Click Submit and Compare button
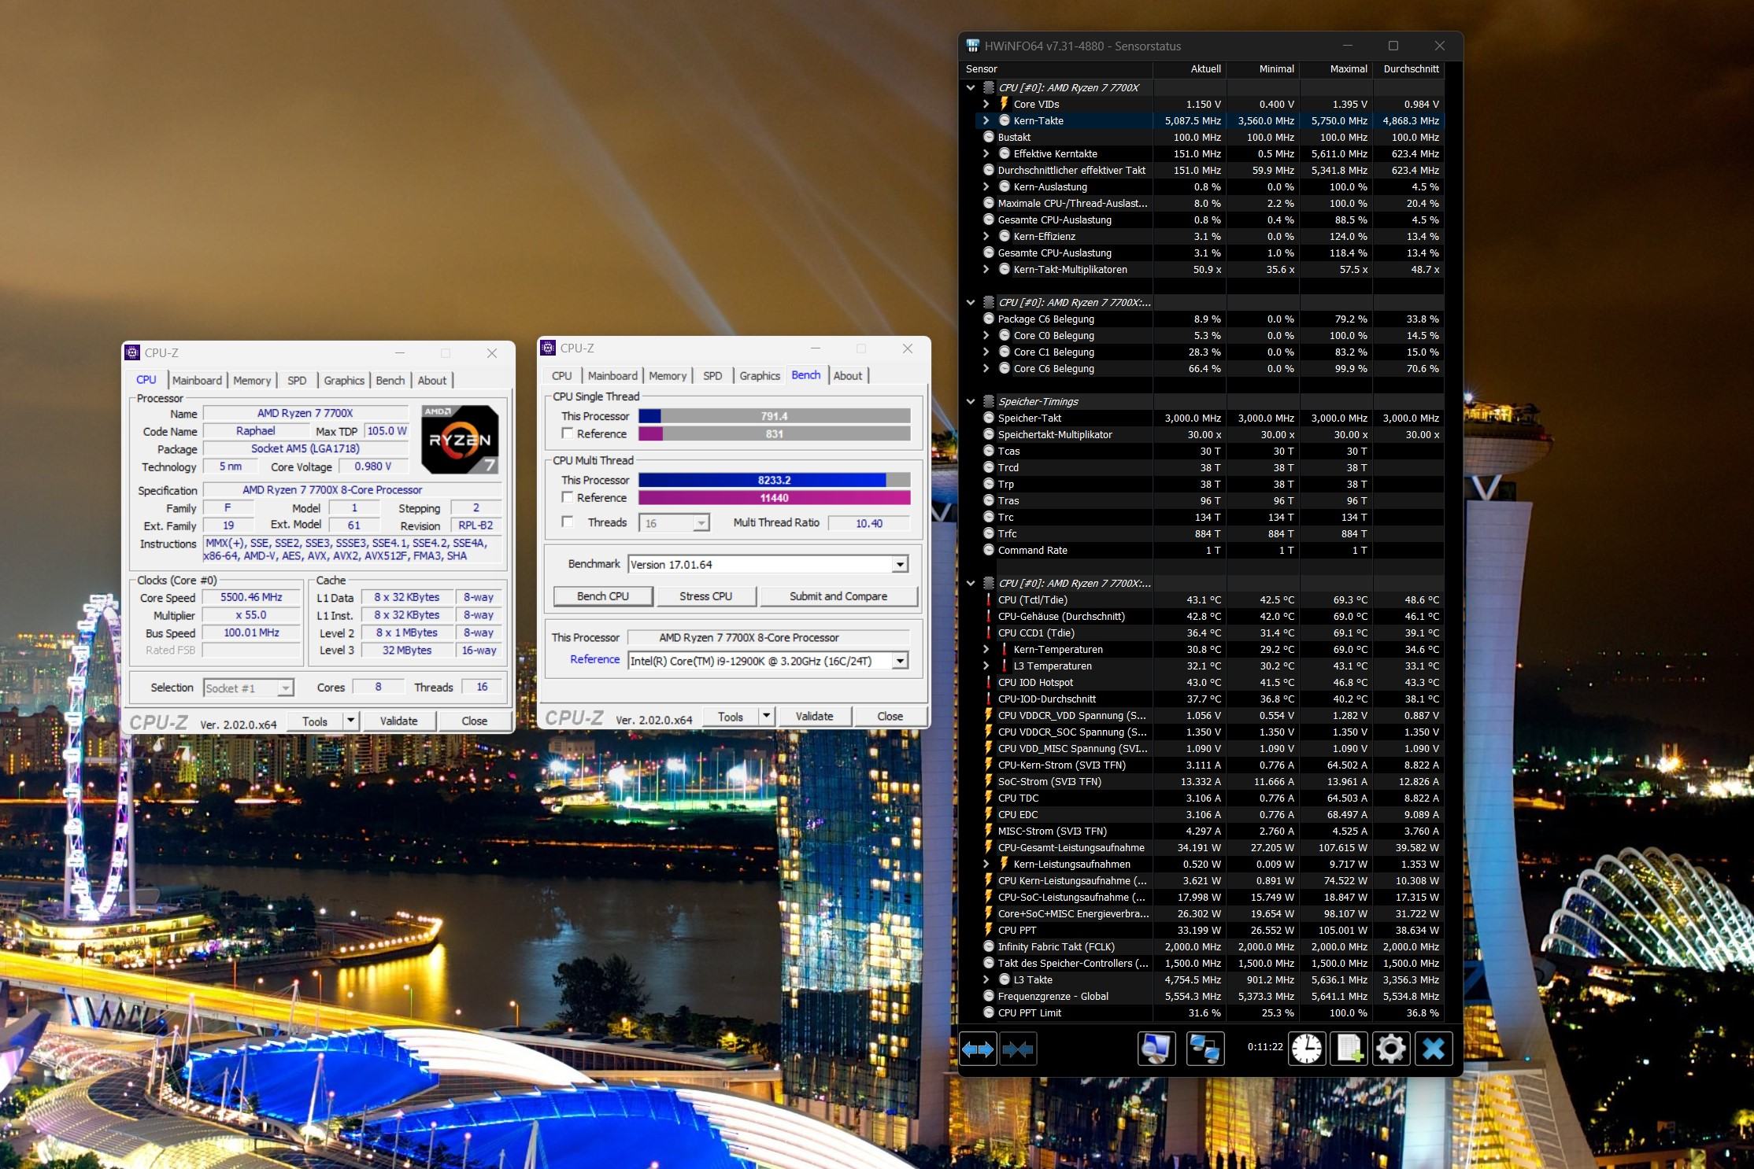The height and width of the screenshot is (1169, 1754). [838, 596]
